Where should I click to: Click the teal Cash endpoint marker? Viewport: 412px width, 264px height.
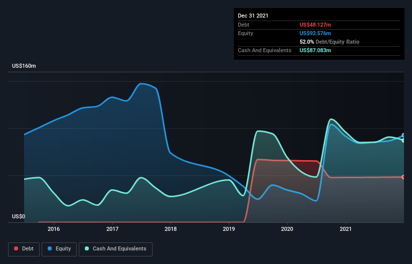click(x=403, y=141)
